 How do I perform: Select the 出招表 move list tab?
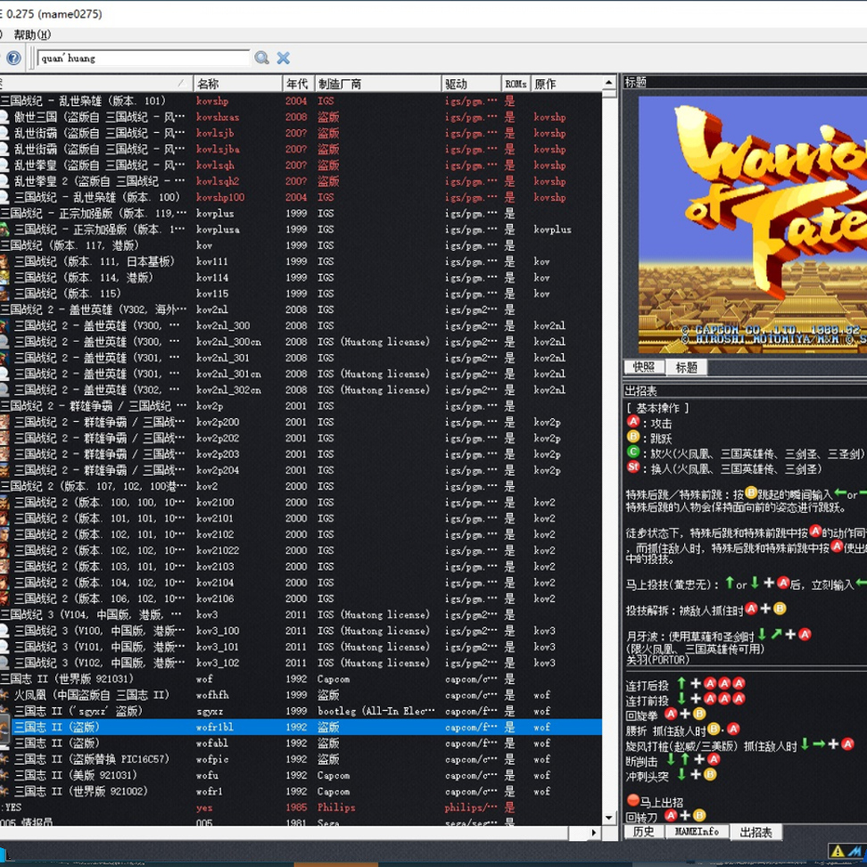coord(756,832)
